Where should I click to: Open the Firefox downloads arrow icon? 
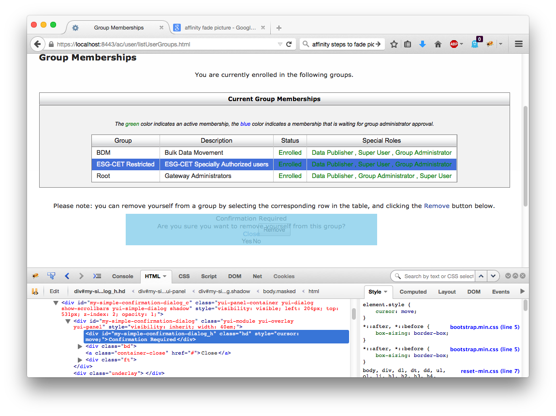(x=422, y=44)
